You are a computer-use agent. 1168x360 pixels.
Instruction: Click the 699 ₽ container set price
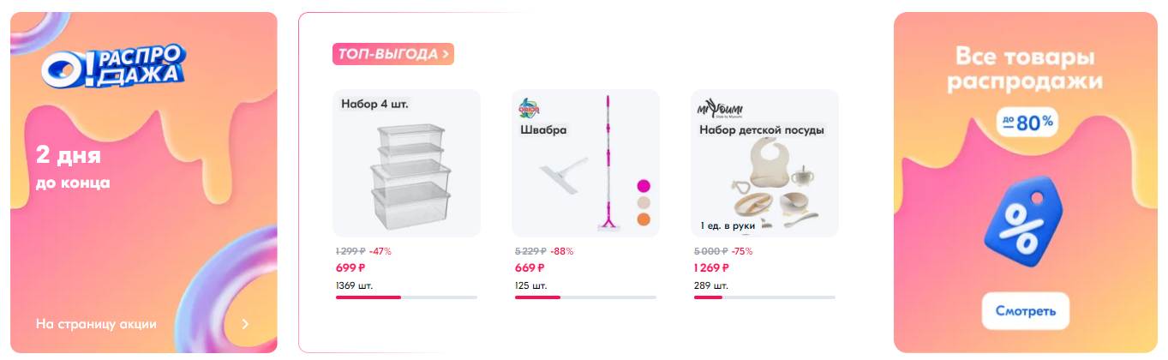[x=350, y=267]
